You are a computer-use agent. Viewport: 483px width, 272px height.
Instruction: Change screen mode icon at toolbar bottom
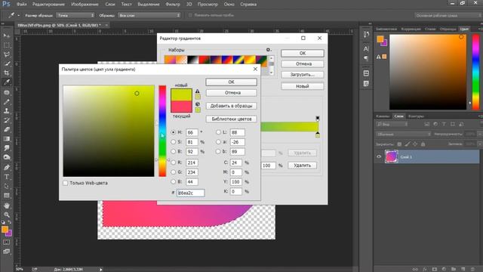[x=7, y=252]
